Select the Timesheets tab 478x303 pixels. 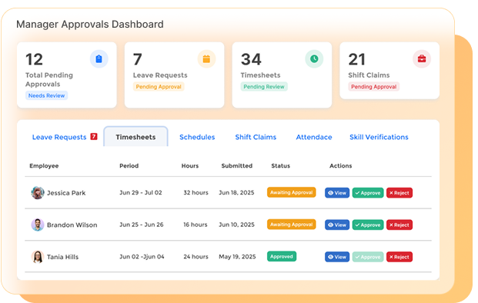(135, 137)
